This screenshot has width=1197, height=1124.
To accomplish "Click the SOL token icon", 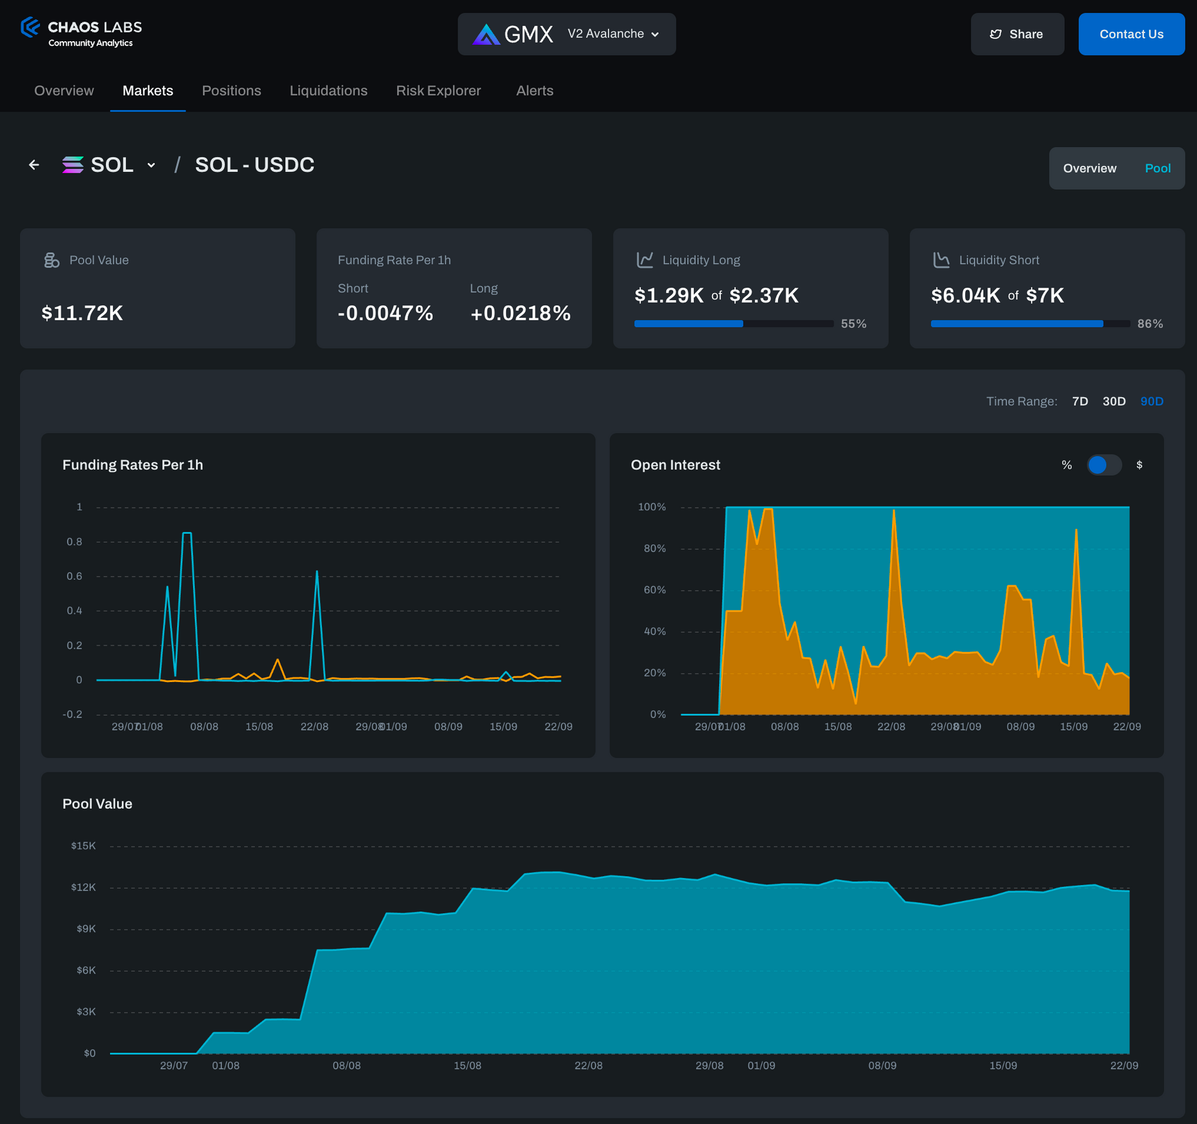I will (x=73, y=165).
